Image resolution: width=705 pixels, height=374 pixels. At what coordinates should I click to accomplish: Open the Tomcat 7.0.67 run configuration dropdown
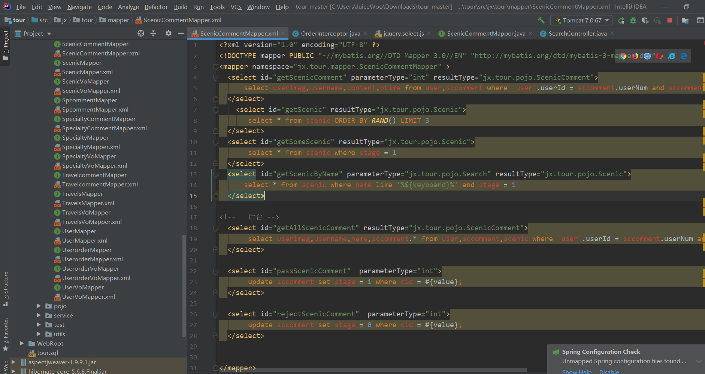607,20
